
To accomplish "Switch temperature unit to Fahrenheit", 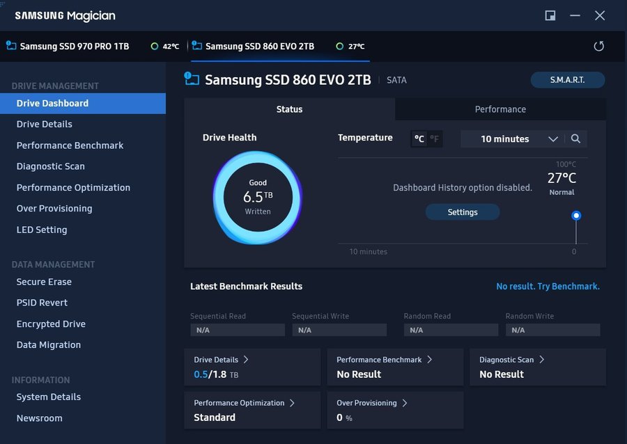I will (435, 139).
